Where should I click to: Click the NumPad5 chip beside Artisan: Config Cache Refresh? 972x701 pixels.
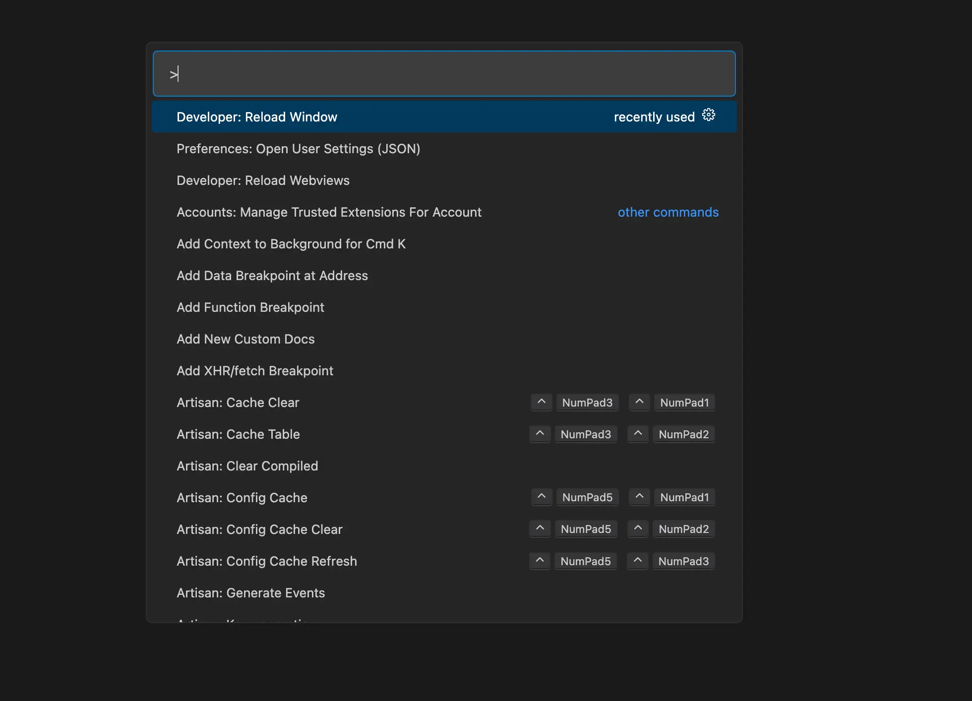(x=586, y=561)
